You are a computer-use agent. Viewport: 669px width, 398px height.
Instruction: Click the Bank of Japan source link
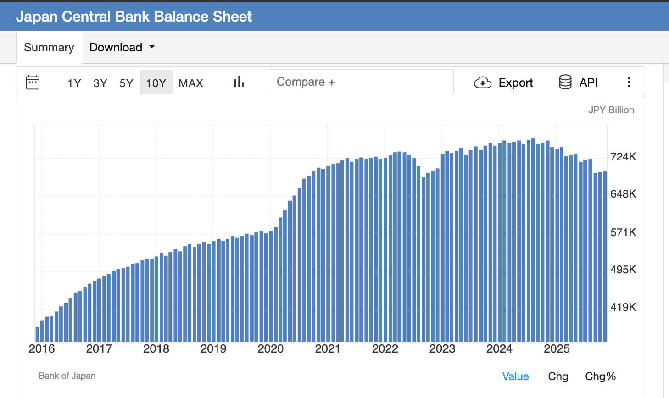[x=67, y=376]
